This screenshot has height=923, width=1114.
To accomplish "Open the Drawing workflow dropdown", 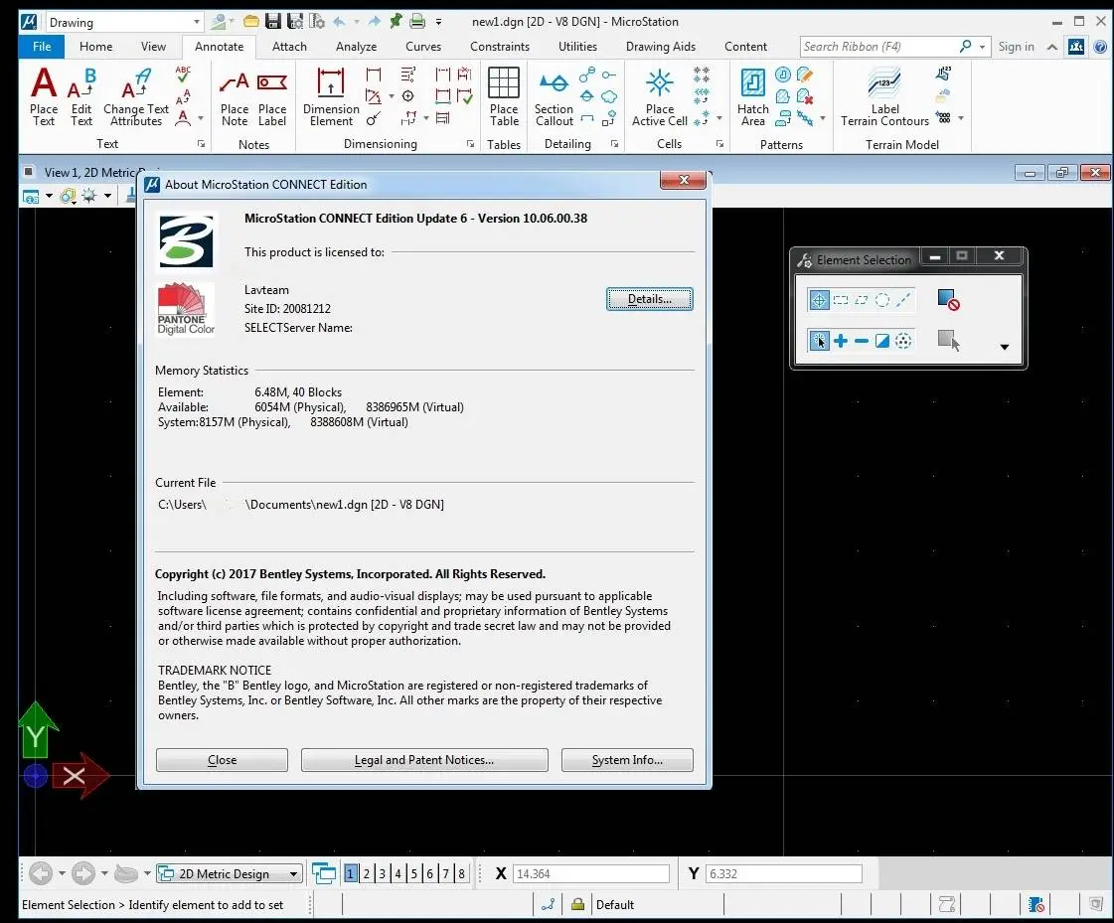I will (124, 22).
